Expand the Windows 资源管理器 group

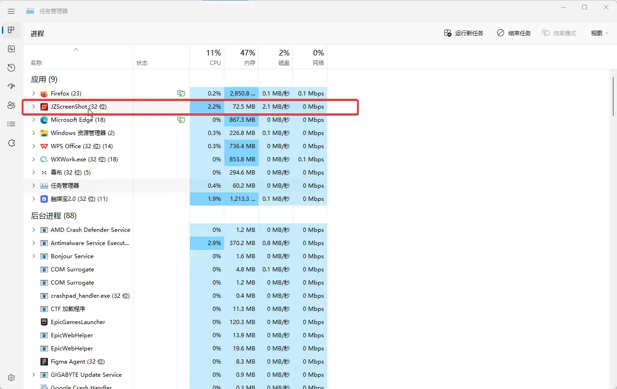[x=33, y=133]
